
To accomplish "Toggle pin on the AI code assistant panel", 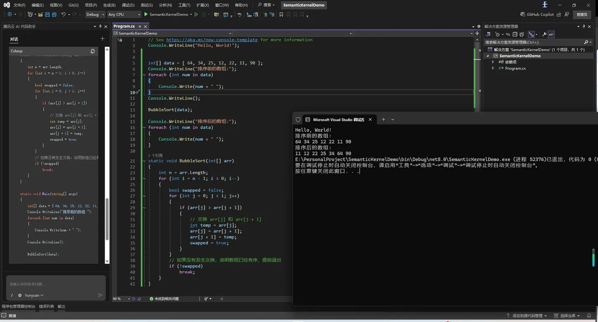I will [100, 26].
